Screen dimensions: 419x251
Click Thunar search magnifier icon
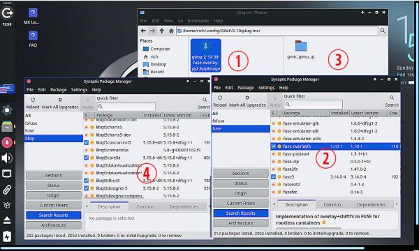coord(383,31)
